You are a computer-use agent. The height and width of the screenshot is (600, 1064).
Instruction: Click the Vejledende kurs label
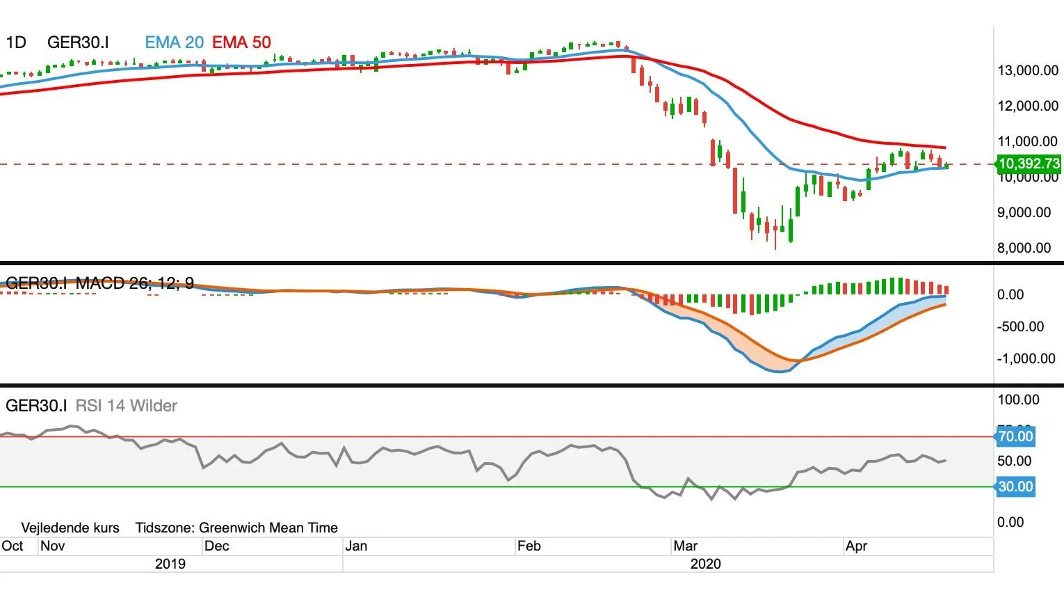coord(70,528)
